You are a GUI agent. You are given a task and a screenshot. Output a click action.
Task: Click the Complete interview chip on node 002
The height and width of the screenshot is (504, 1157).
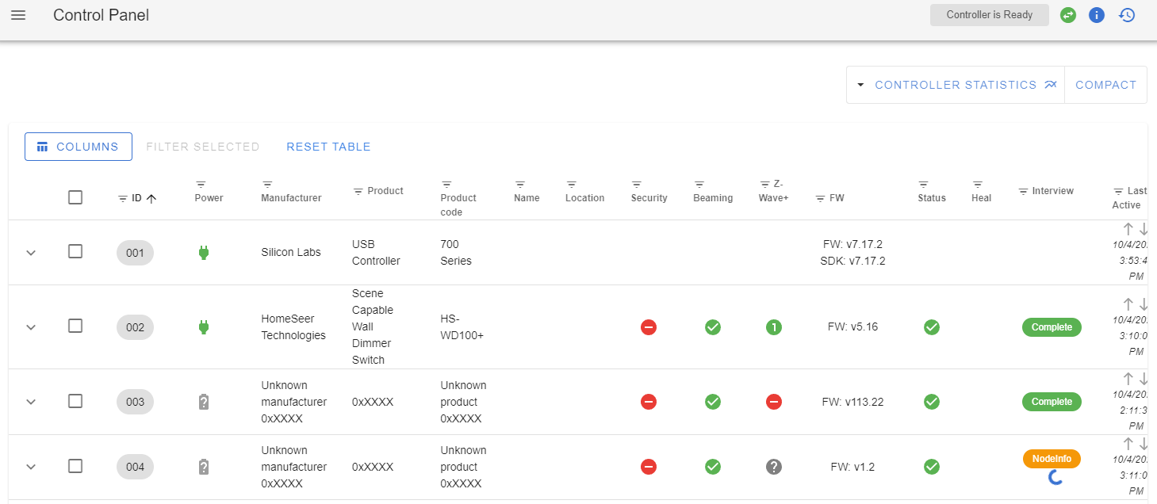coord(1052,326)
